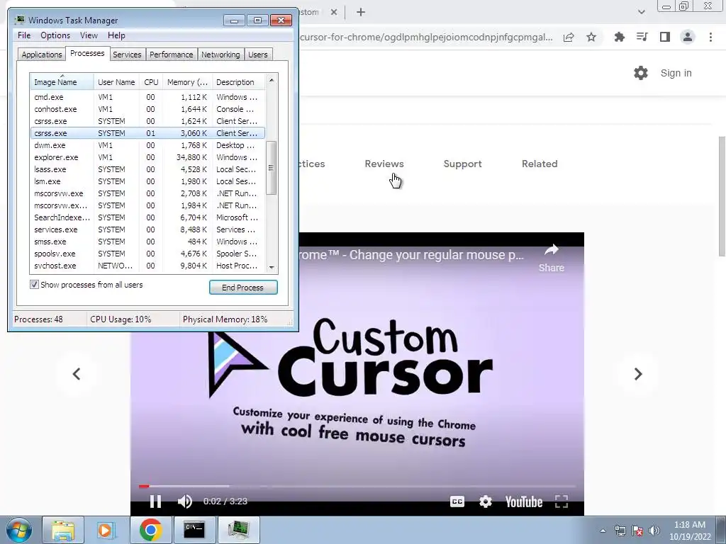Open the Reviews tab on store page
This screenshot has width=726, height=544.
384,164
